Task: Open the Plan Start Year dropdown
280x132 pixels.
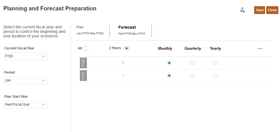Action: pyautogui.click(x=26, y=104)
